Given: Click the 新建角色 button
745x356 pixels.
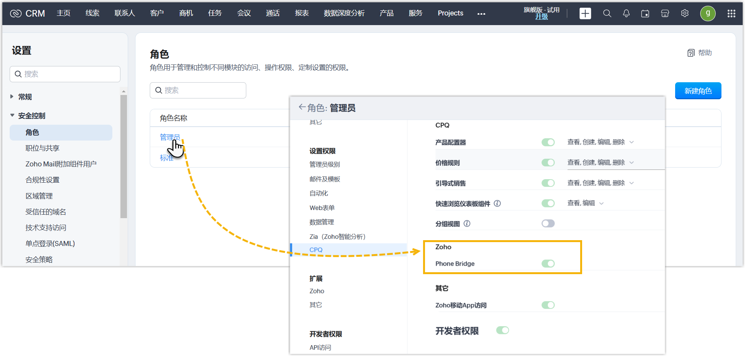Looking at the screenshot, I should [698, 91].
